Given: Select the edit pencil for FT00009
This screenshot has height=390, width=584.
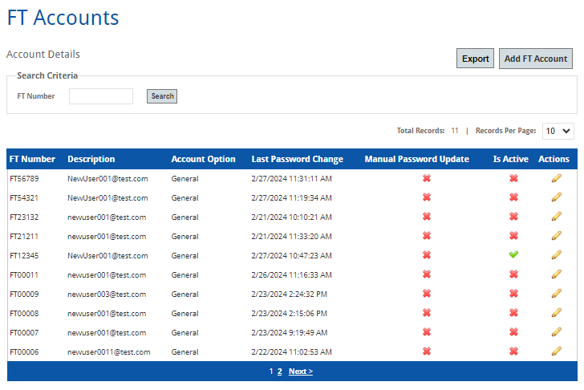Looking at the screenshot, I should [556, 294].
